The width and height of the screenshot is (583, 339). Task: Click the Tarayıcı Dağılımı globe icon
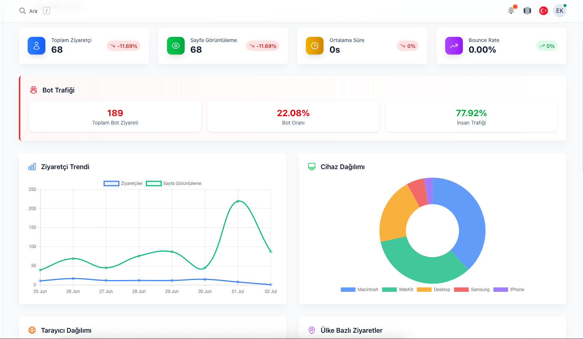point(32,330)
